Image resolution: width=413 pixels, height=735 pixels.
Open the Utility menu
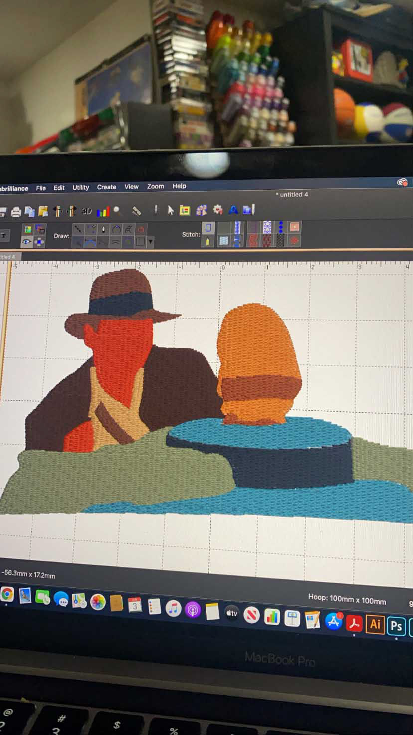pyautogui.click(x=81, y=187)
